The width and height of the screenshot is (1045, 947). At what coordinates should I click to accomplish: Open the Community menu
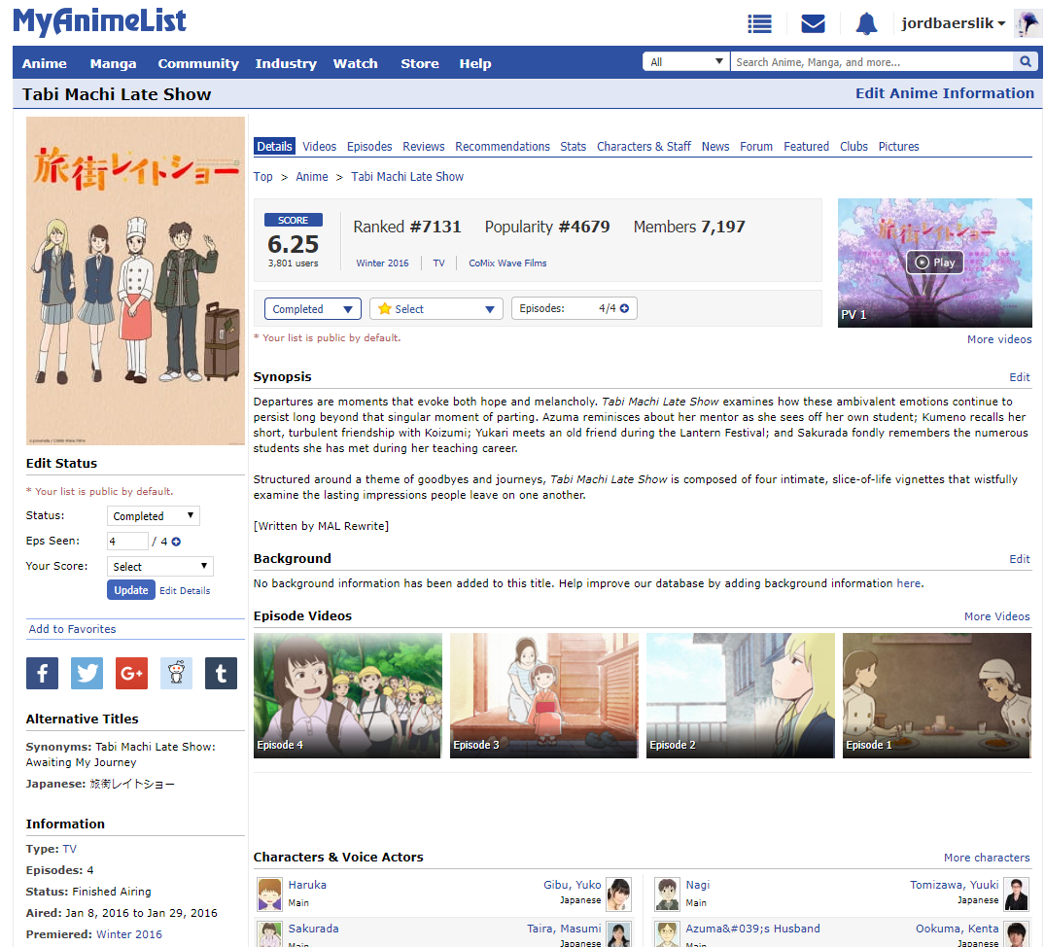click(x=198, y=64)
